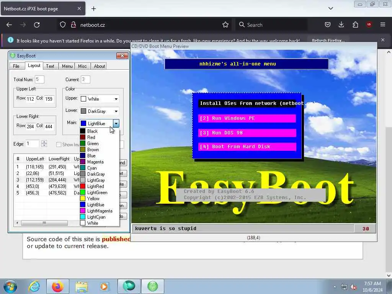Open Firefox hamburger application menu
The width and height of the screenshot is (392, 294).
[383, 24]
